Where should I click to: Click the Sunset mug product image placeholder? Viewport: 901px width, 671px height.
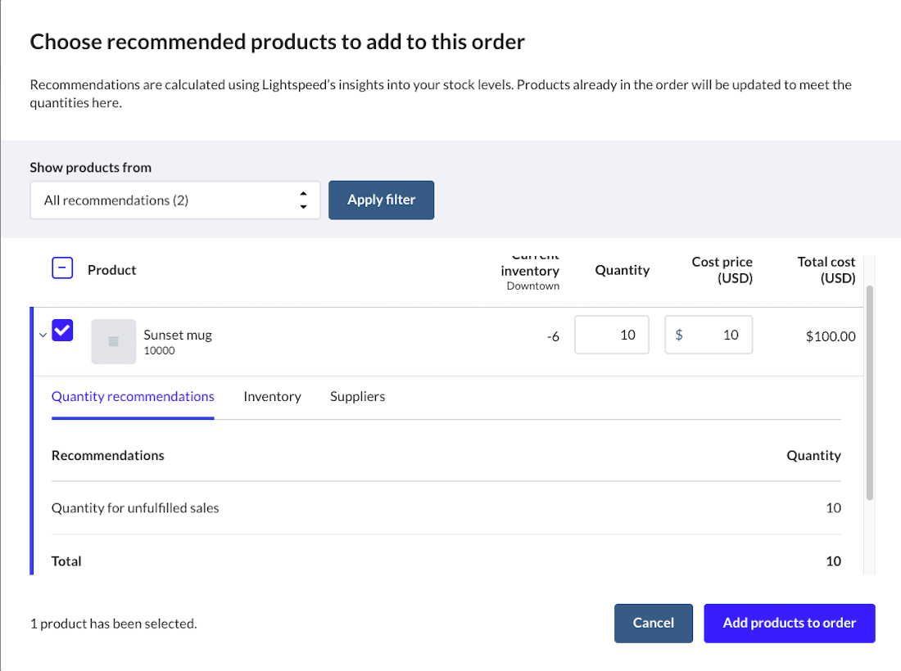(x=113, y=341)
